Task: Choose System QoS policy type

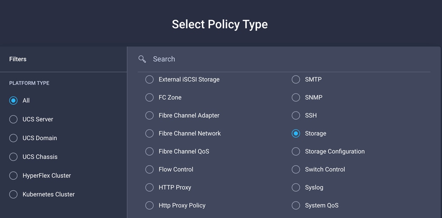Action: [296, 205]
